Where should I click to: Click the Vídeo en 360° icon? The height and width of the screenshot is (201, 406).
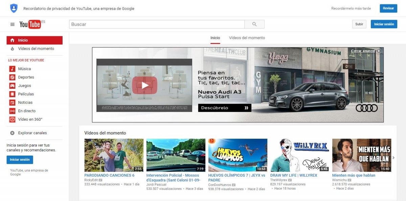point(12,119)
